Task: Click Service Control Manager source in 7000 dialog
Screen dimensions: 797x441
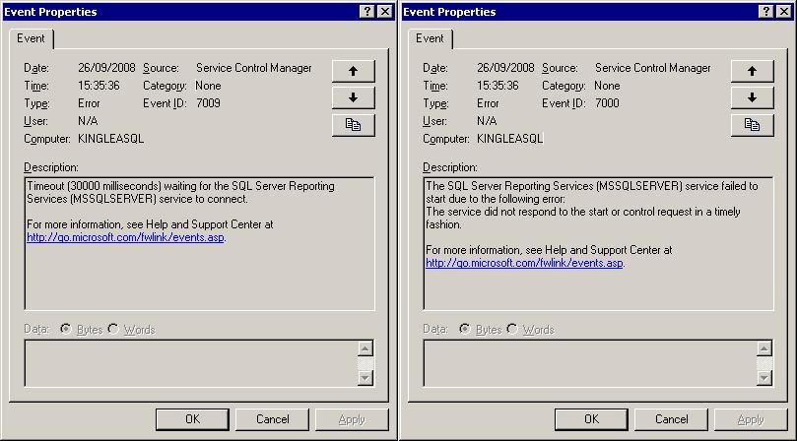Action: [653, 68]
